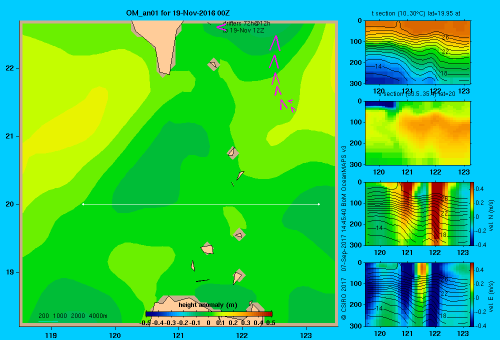Click the vertical CSIRO BoM OceanMAPS copyright text
The height and width of the screenshot is (340, 500).
point(344,232)
